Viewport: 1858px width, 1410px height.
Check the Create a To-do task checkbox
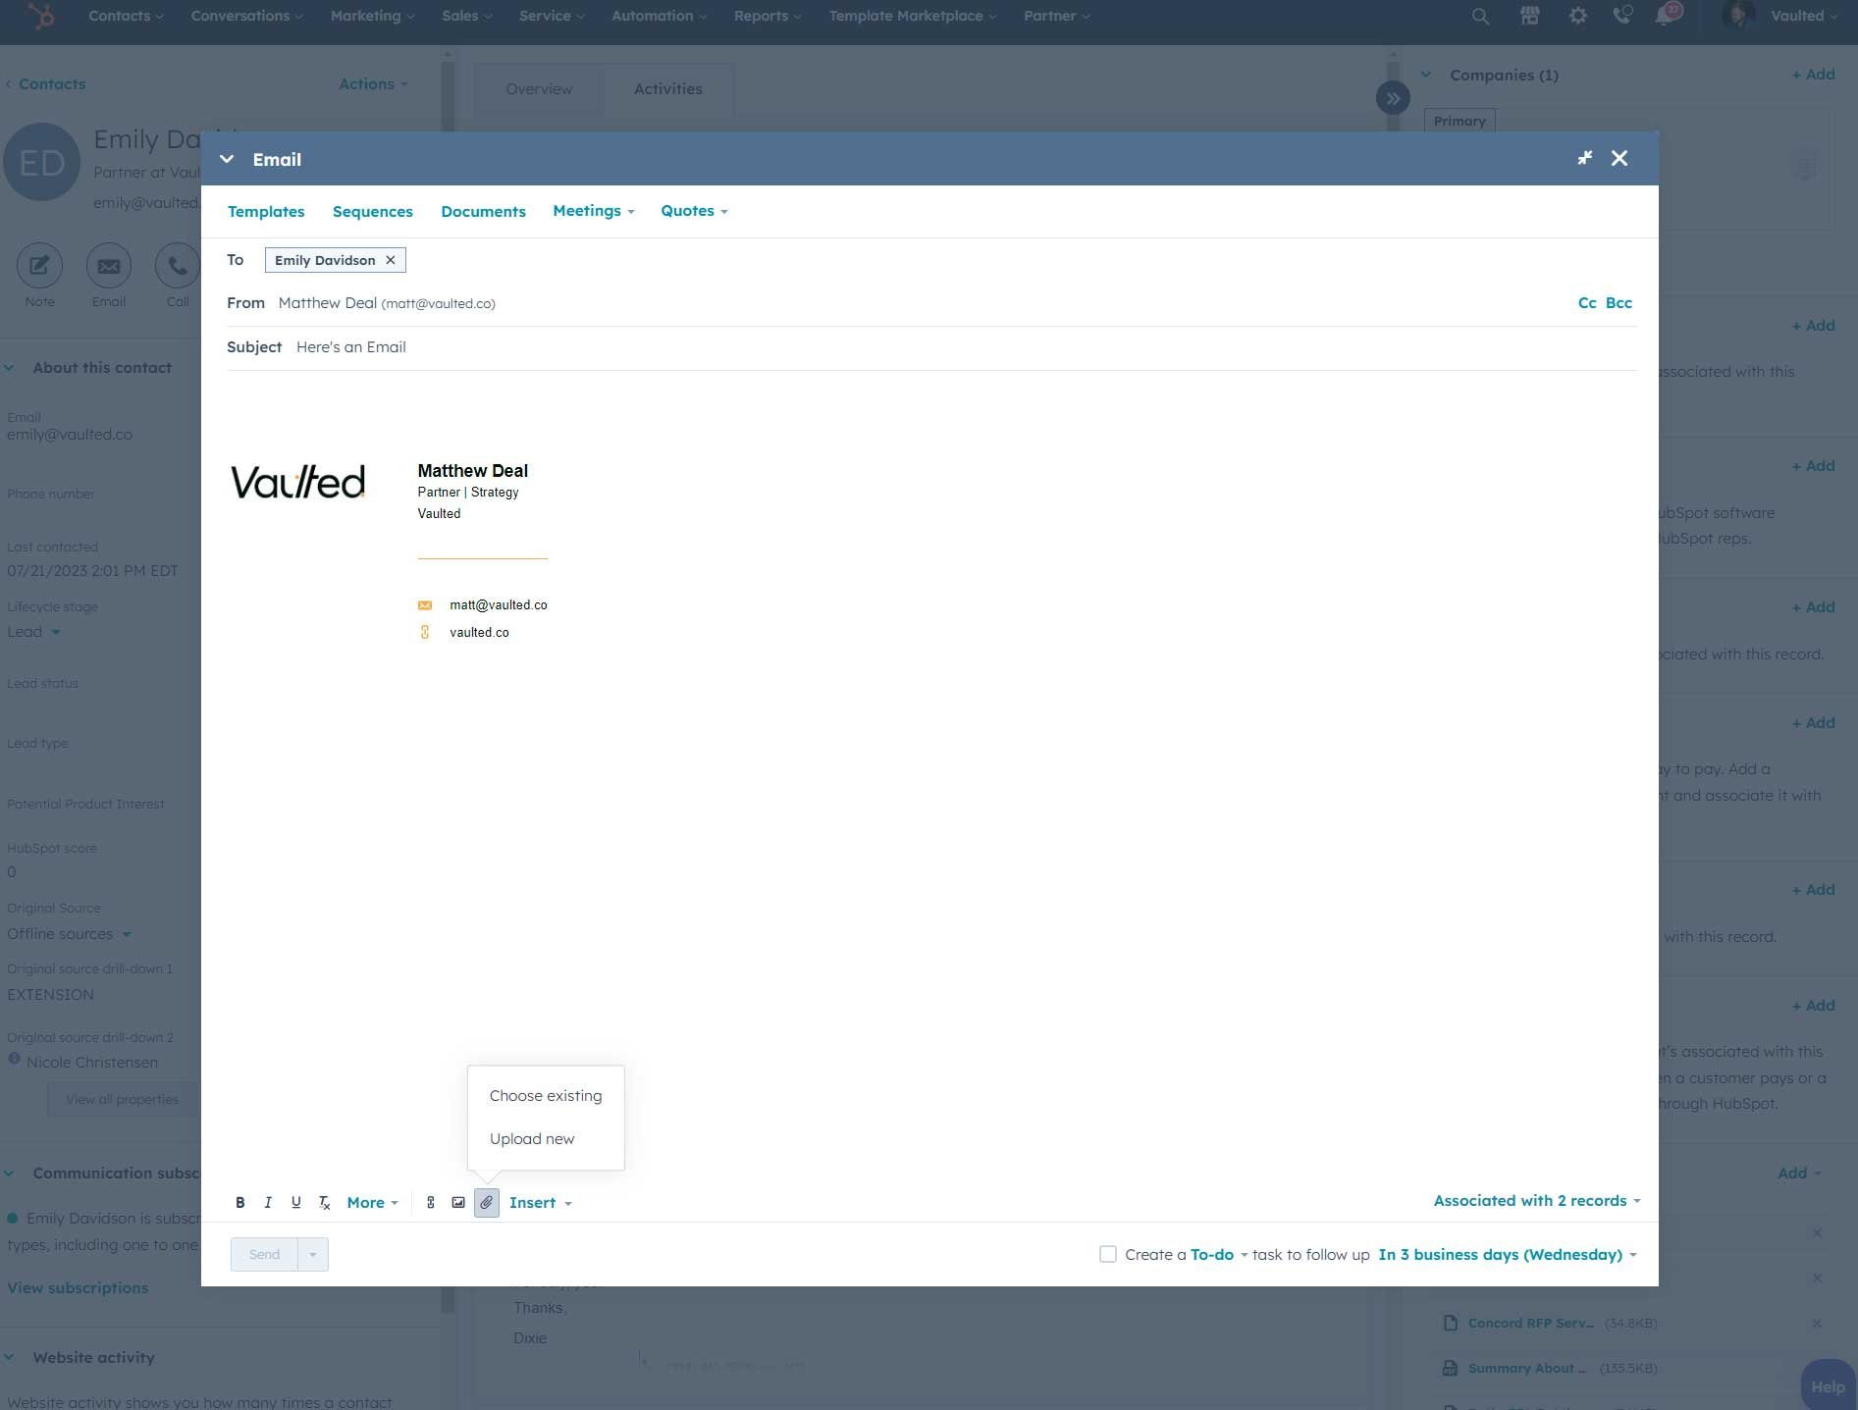pyautogui.click(x=1108, y=1254)
